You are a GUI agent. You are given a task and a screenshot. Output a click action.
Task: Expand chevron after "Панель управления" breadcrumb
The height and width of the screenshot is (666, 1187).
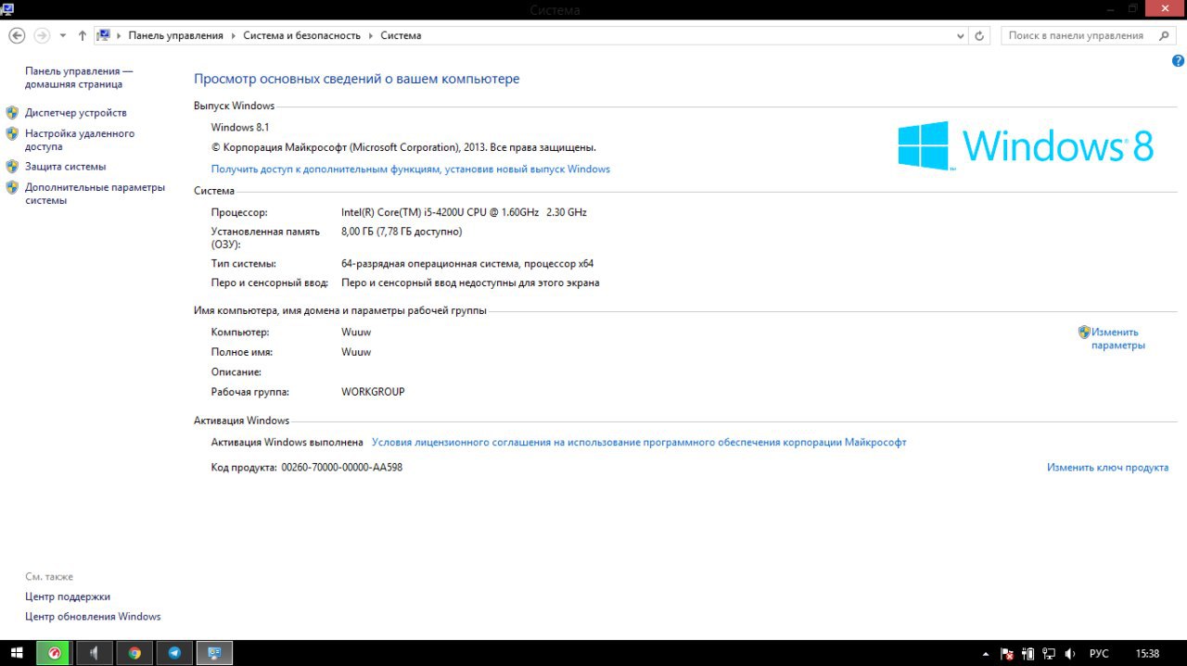[x=234, y=35]
